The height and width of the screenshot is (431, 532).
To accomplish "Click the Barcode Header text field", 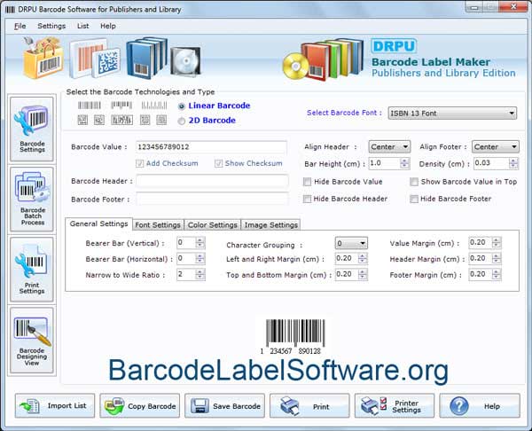I will (x=212, y=182).
